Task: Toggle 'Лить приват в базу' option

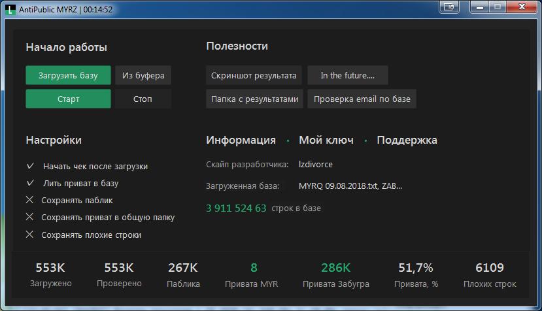Action: point(30,184)
